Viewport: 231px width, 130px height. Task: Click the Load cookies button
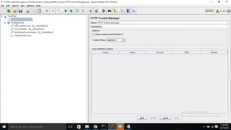(x=165, y=118)
